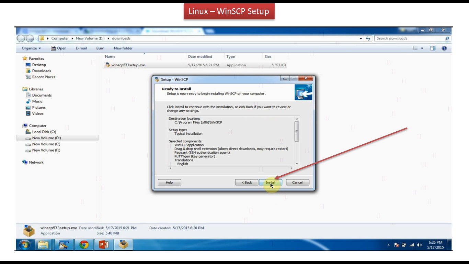Toggle the preview pane icon
Image resolution: width=469 pixels, height=264 pixels.
(x=433, y=48)
